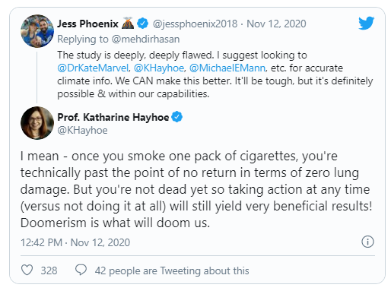Screen dimensions: 391x291
Task: Click '42 people are Tweeting about this'
Action: coord(172,270)
